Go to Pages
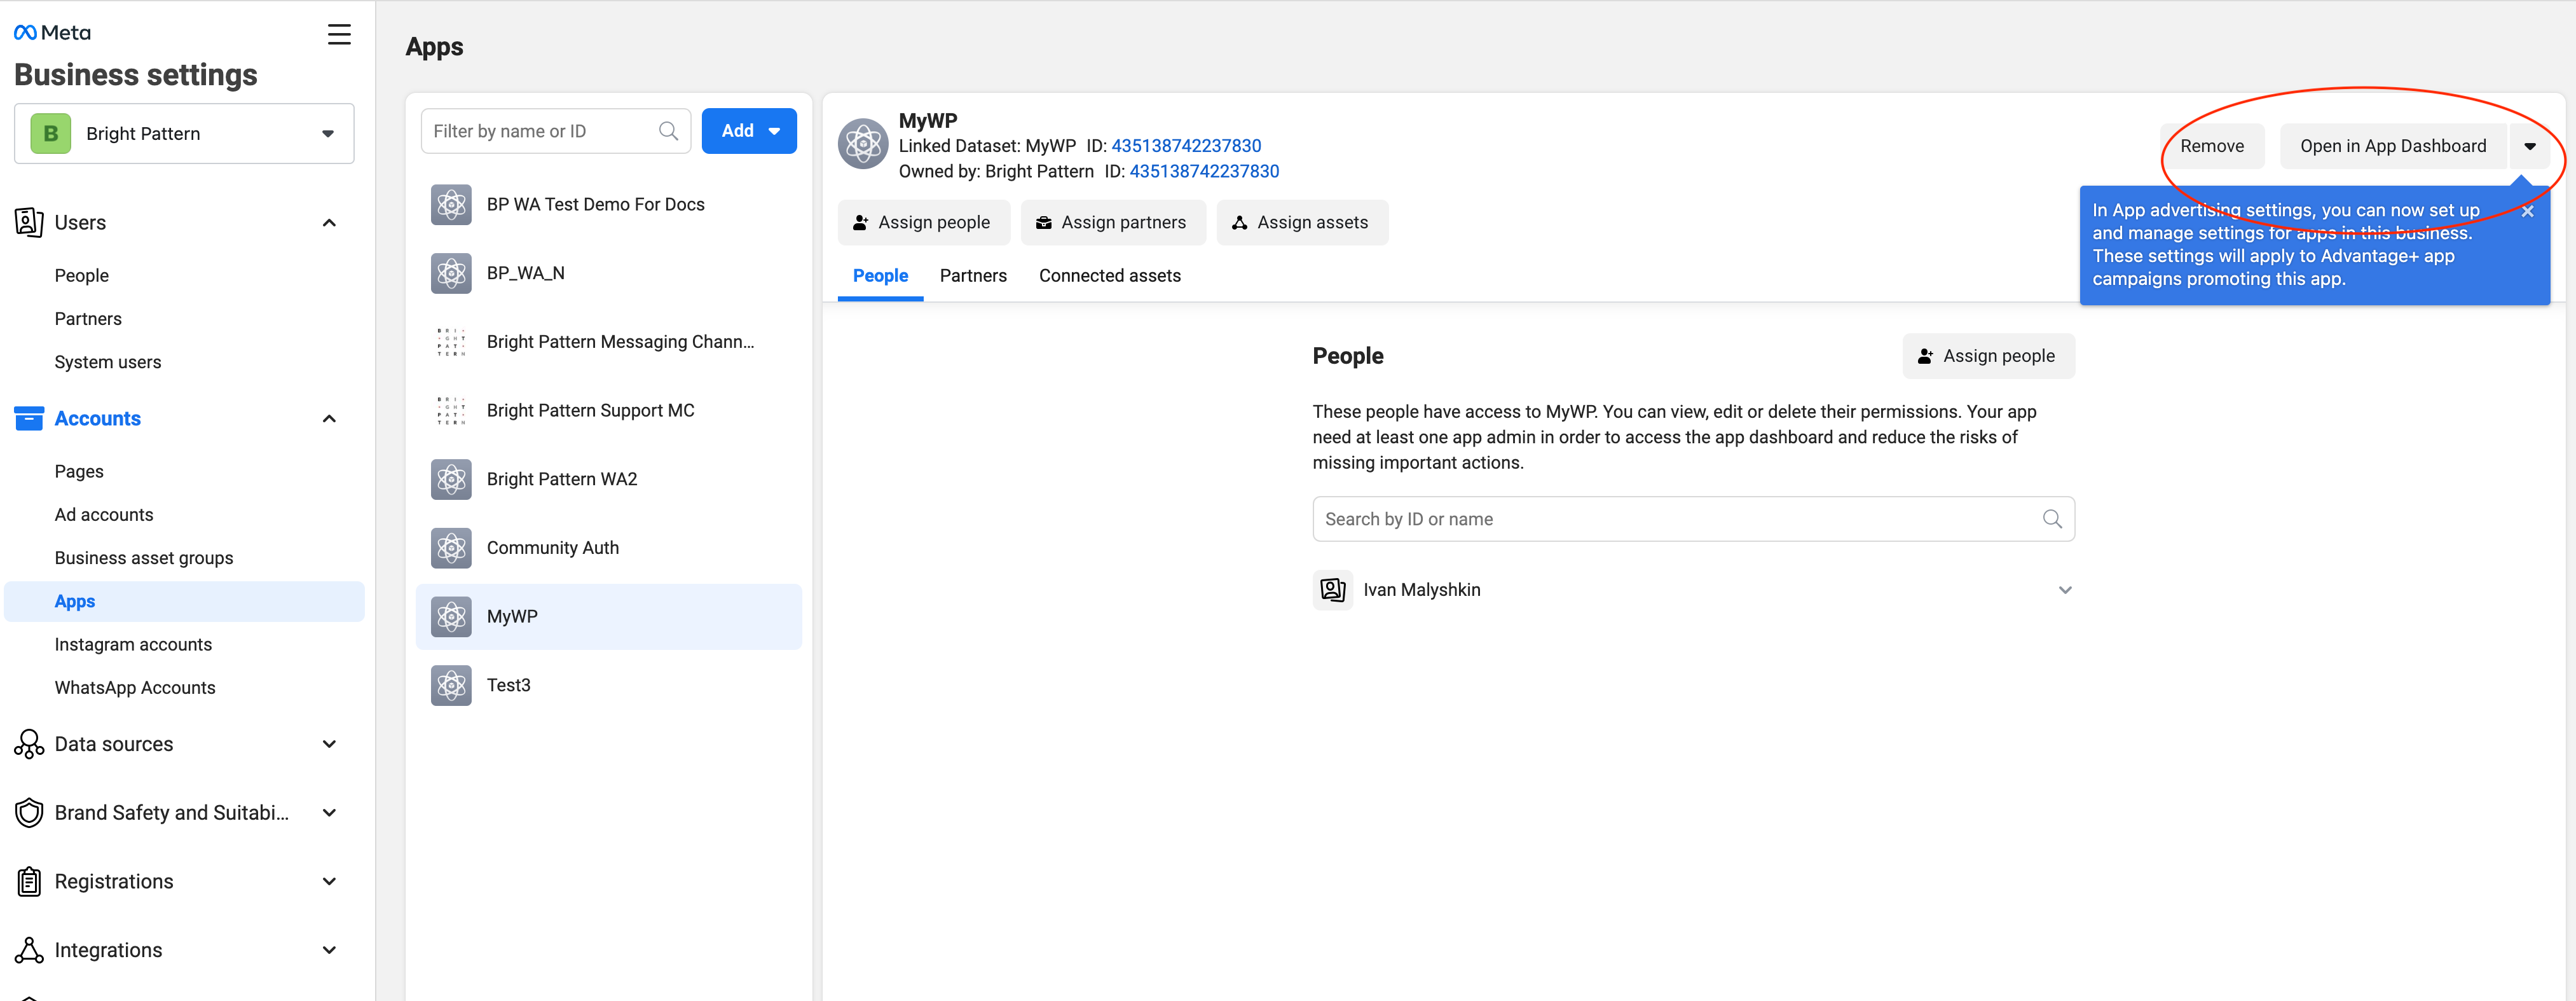Screen dimensions: 2576x1001 pyautogui.click(x=79, y=471)
